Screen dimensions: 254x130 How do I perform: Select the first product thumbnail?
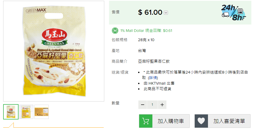click(x=11, y=112)
